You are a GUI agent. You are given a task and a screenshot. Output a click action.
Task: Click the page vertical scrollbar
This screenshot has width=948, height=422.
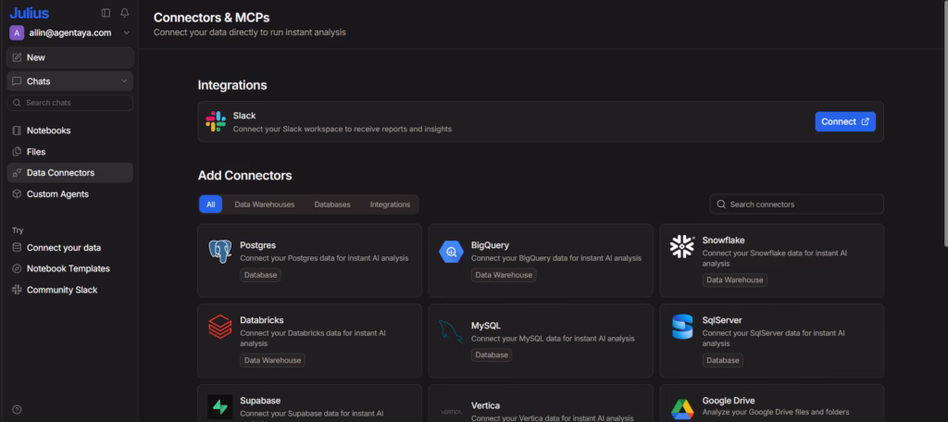coord(944,124)
